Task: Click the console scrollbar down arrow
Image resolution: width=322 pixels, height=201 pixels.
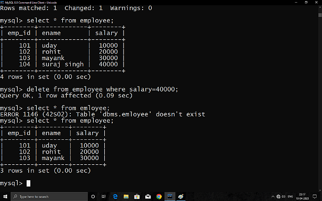Action: coord(320,190)
